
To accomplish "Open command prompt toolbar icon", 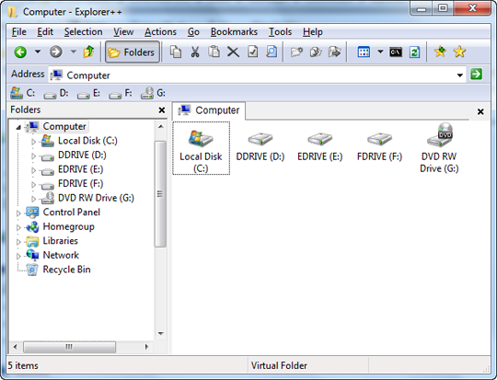I will tap(396, 52).
